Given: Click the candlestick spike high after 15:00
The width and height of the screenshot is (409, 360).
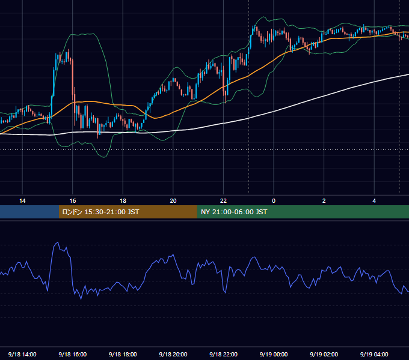Looking at the screenshot, I should pos(69,50).
